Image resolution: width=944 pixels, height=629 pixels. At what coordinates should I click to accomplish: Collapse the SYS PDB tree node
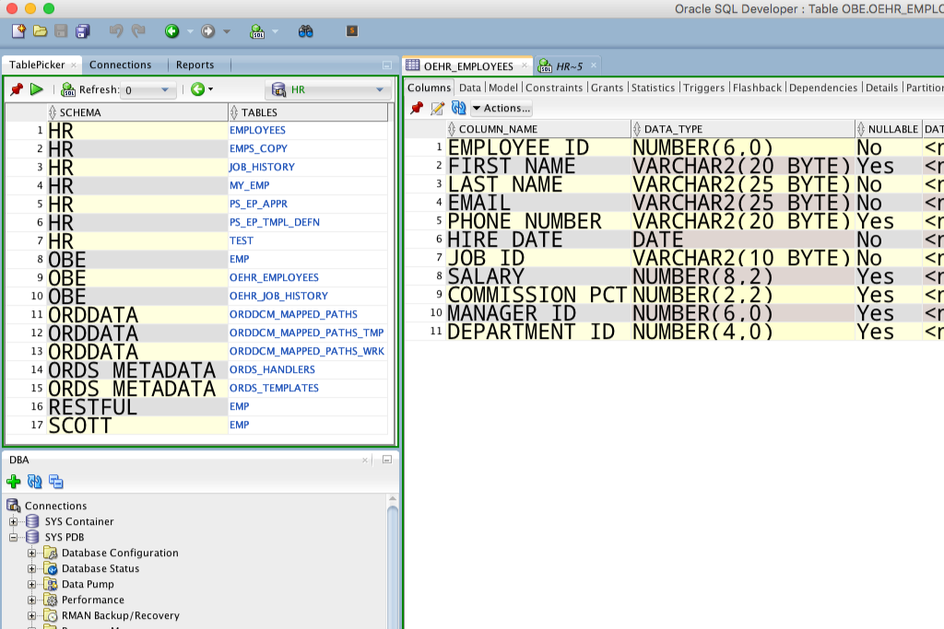[x=14, y=538]
